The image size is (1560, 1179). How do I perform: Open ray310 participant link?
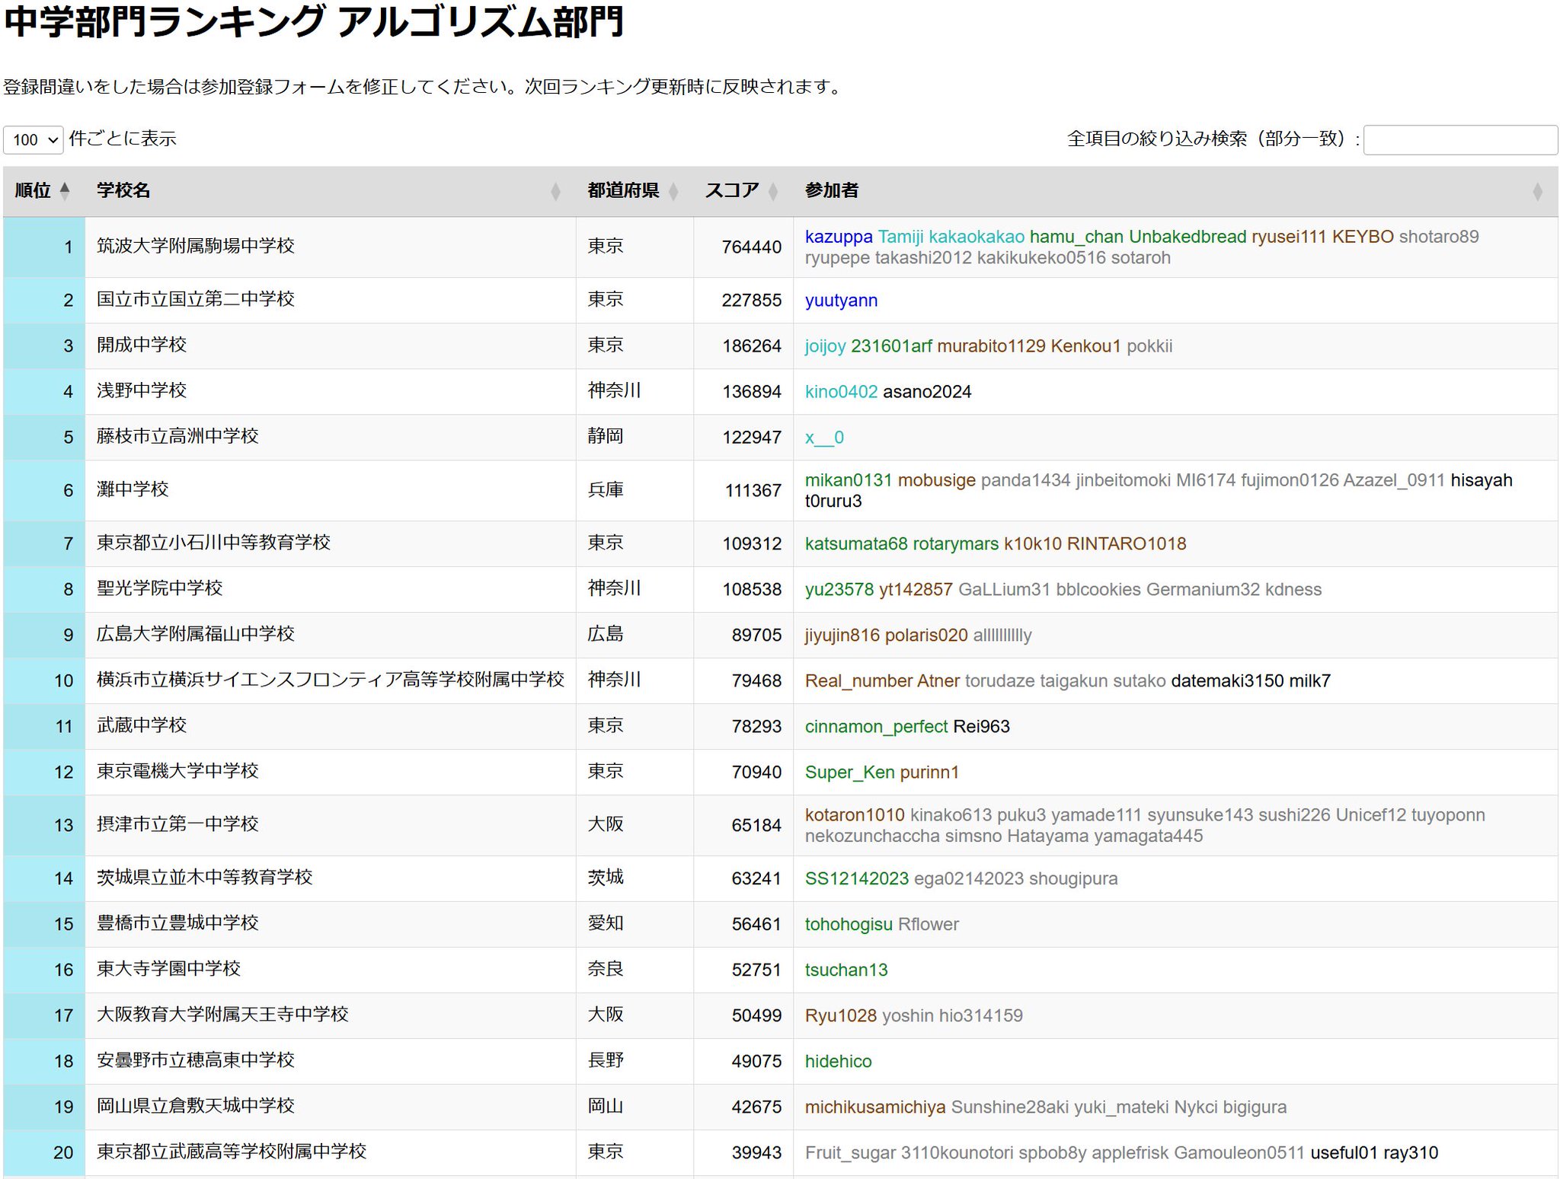1411,1153
